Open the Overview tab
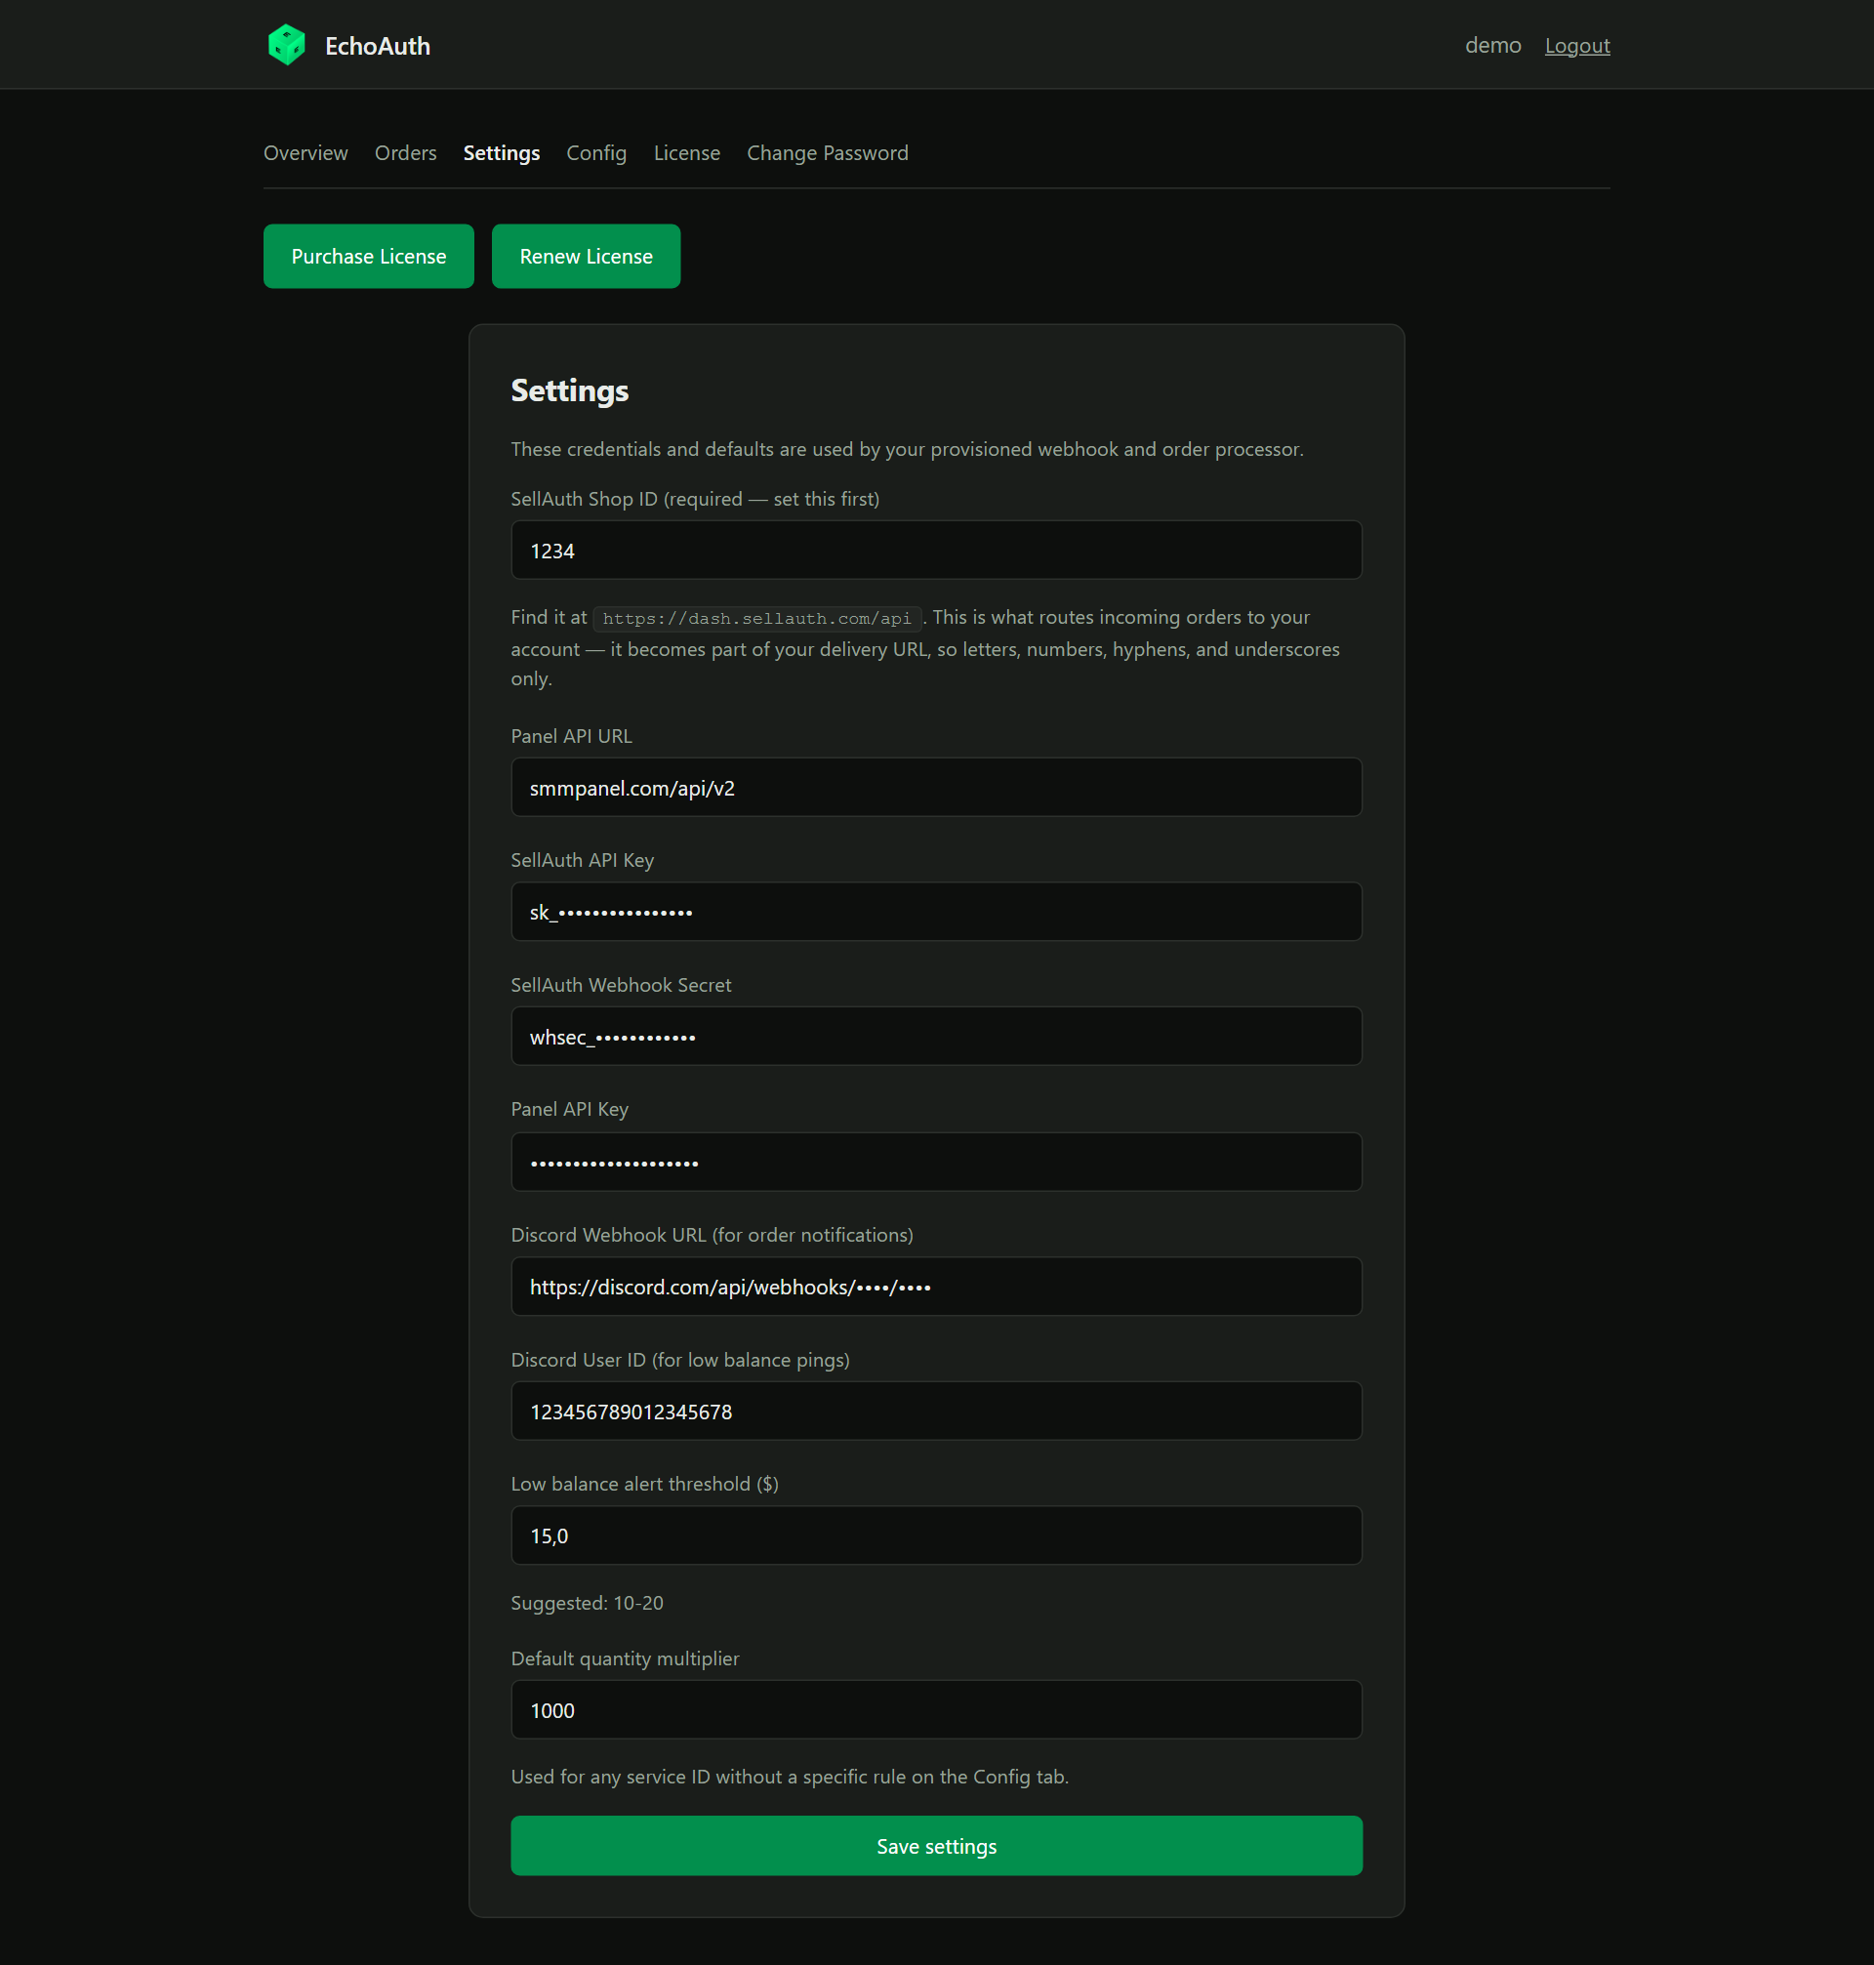 [x=306, y=153]
